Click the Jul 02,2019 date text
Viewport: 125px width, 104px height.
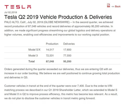pos(10,12)
